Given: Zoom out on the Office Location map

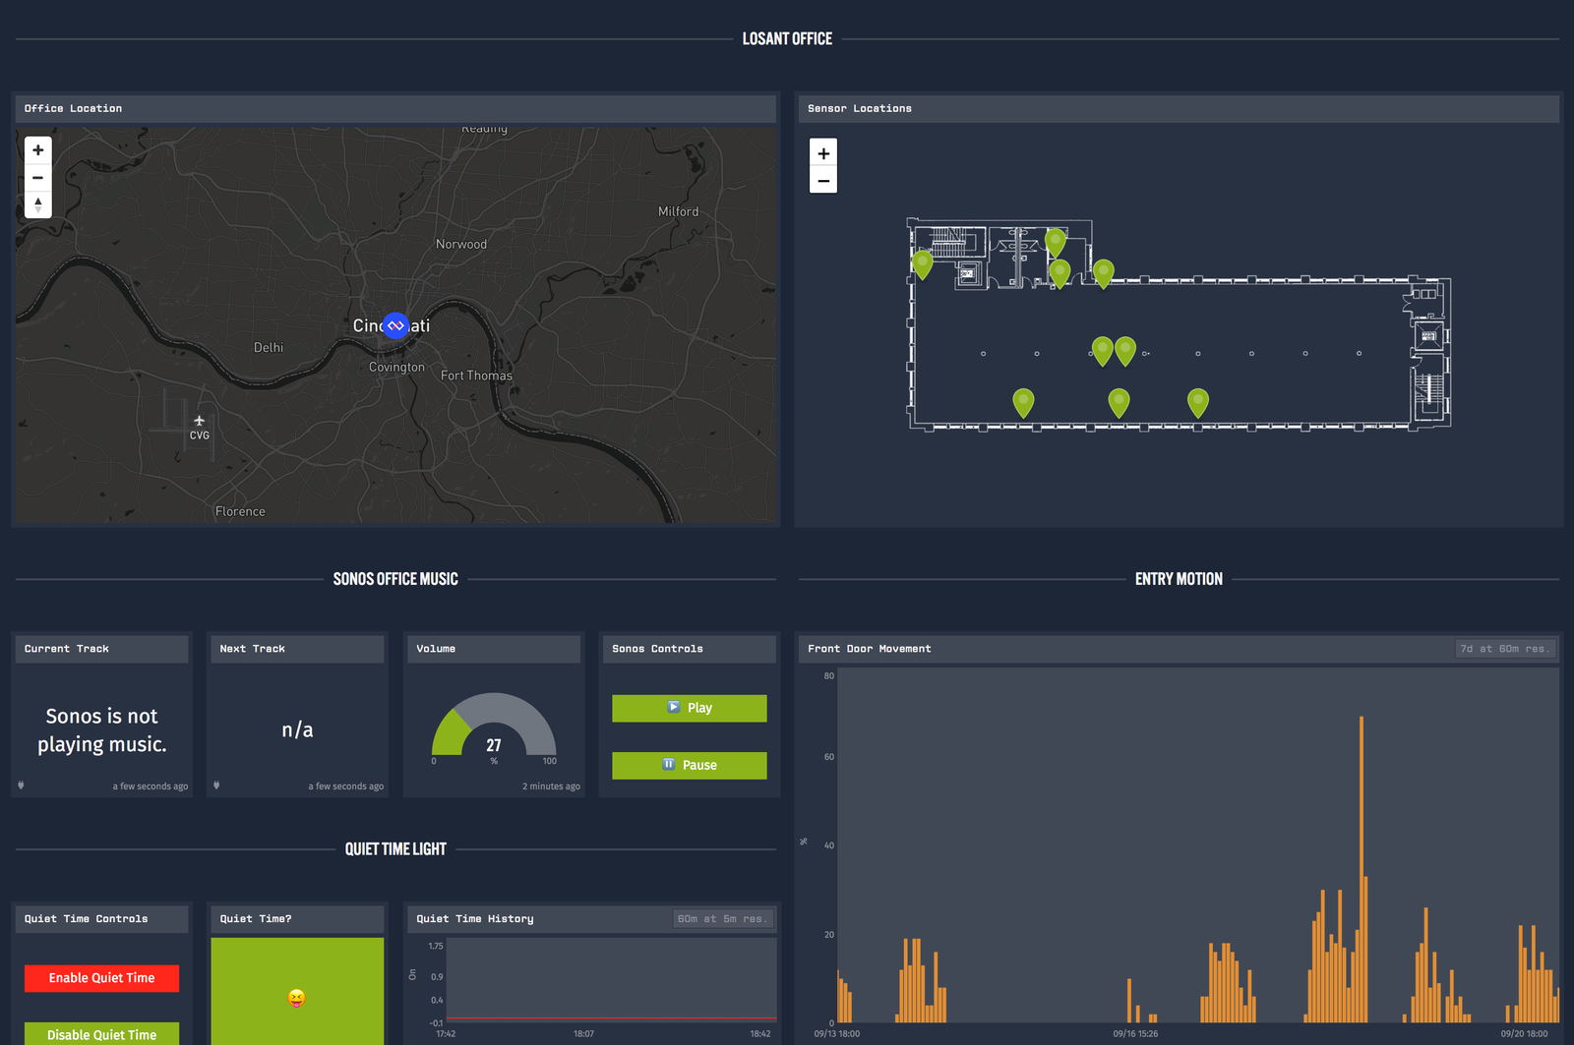Looking at the screenshot, I should tap(37, 178).
